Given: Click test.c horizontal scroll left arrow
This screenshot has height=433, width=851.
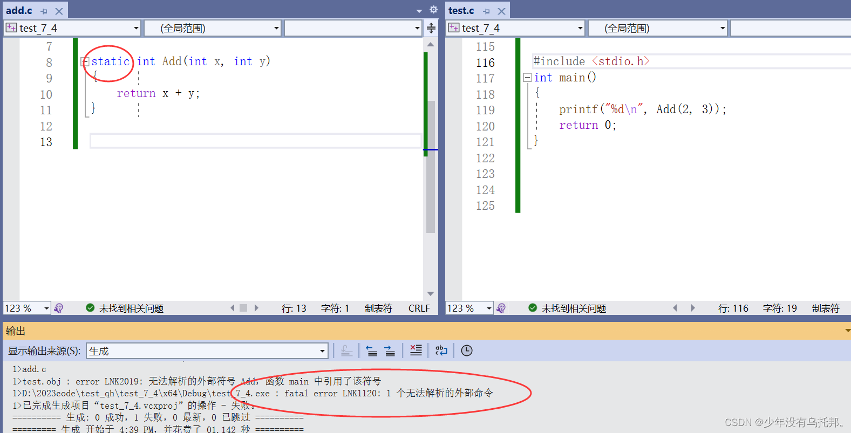Looking at the screenshot, I should (675, 308).
